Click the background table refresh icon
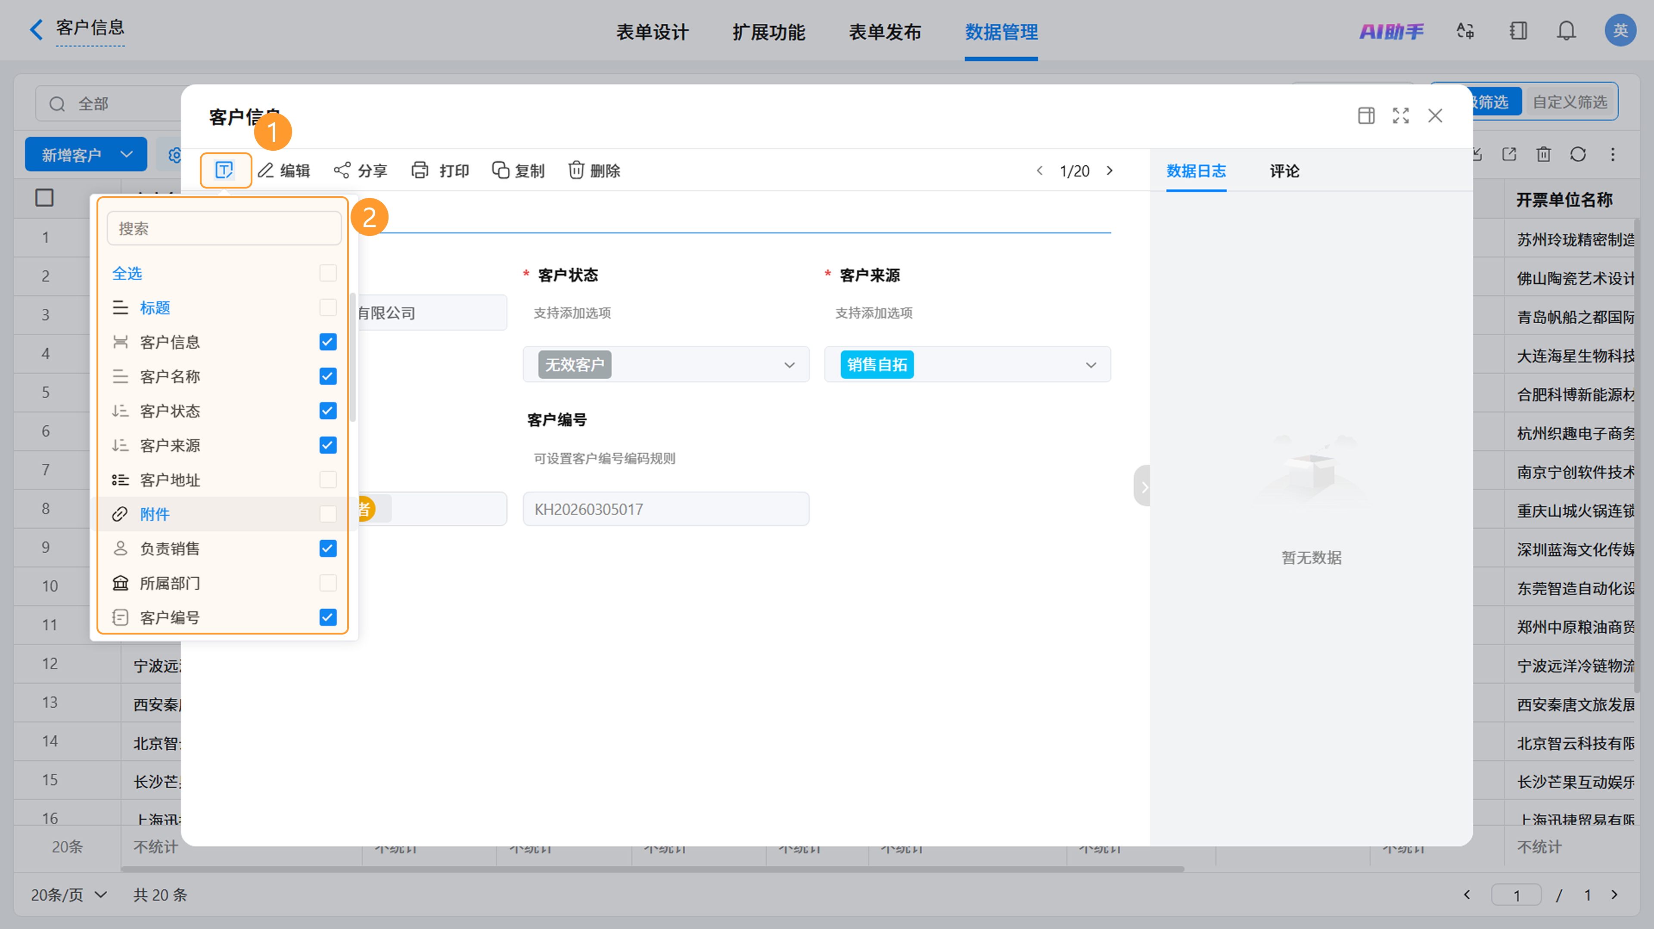The width and height of the screenshot is (1654, 929). pos(1578,154)
